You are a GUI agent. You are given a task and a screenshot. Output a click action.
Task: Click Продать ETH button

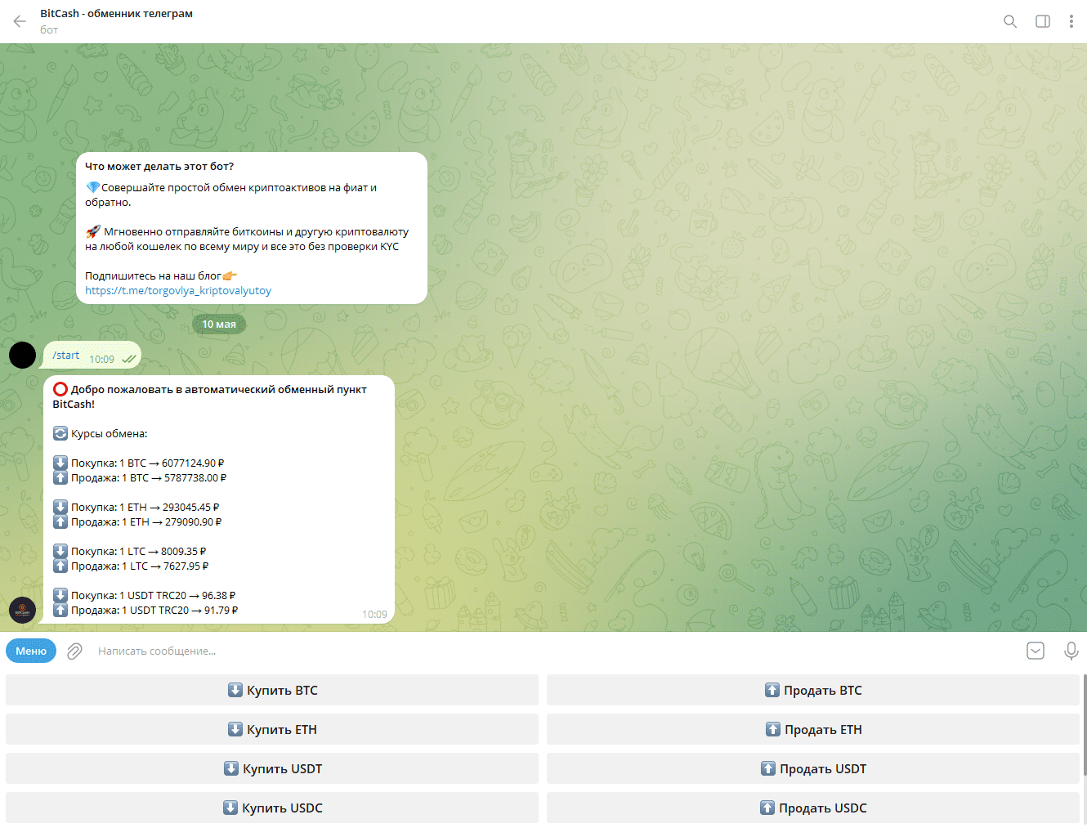click(x=813, y=729)
